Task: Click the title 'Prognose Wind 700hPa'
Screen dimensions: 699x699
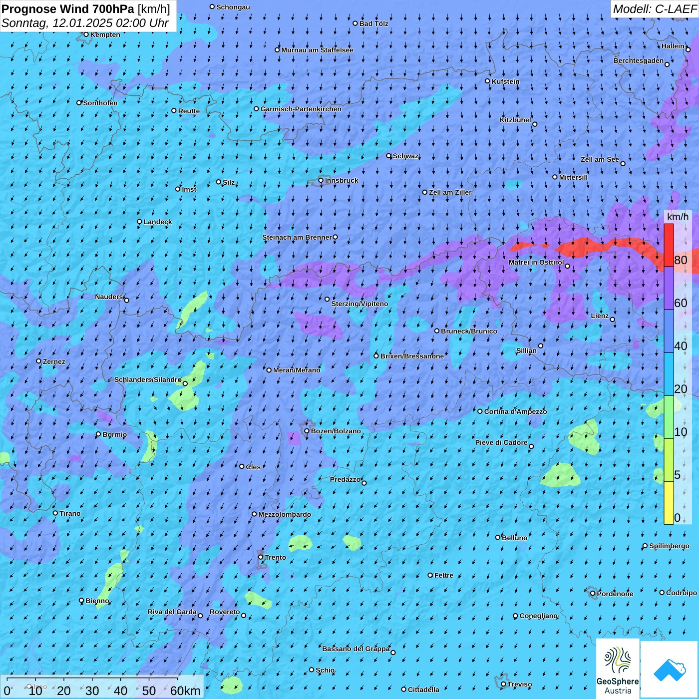Action: pos(68,9)
